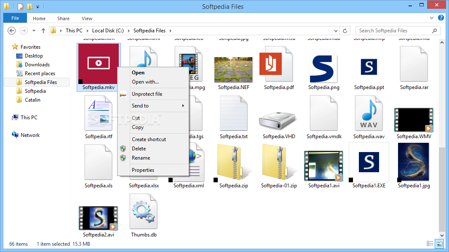Go up one folder level
Viewport: 449px width, 252px height.
click(43, 31)
